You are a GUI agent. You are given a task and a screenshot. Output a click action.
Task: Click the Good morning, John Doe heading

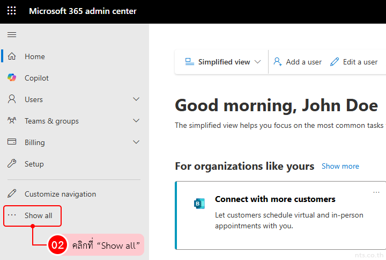pos(276,106)
